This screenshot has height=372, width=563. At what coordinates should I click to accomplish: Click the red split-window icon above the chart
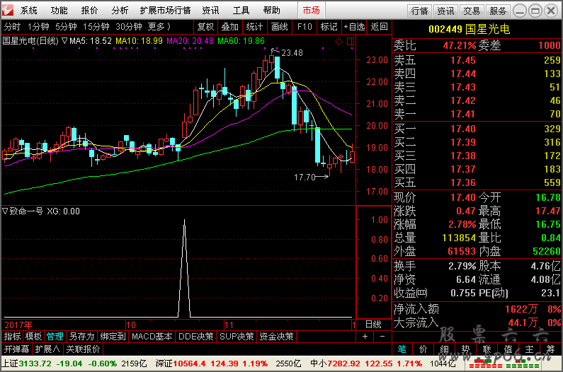pyautogui.click(x=348, y=41)
